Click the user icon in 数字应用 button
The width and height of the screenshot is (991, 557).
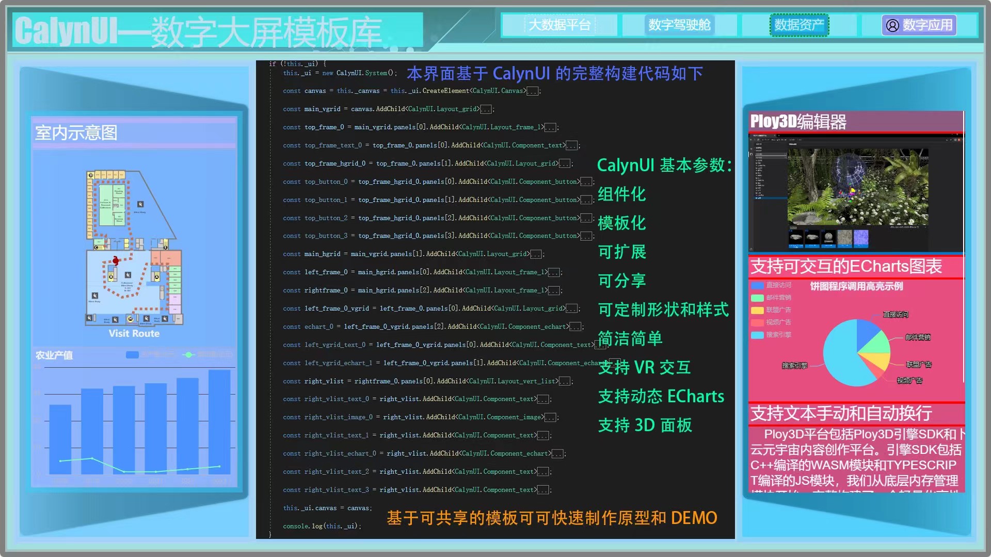892,25
